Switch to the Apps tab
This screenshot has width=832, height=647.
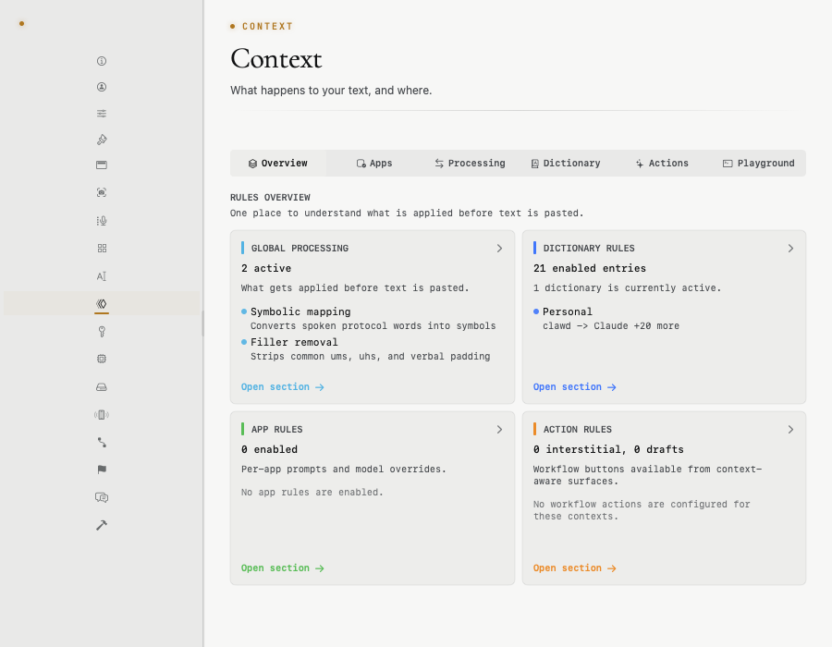click(x=374, y=164)
